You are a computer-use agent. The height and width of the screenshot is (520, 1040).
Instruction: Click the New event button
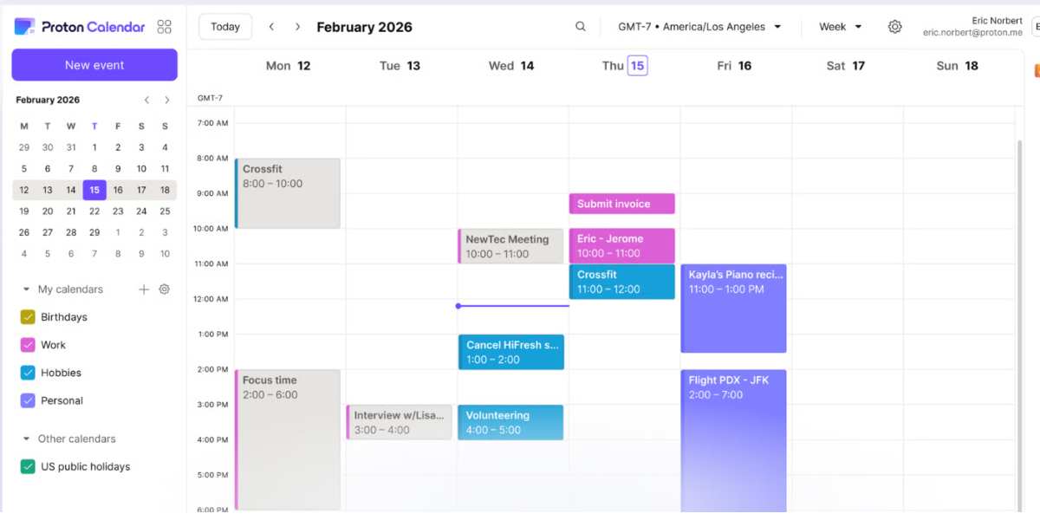pos(94,64)
